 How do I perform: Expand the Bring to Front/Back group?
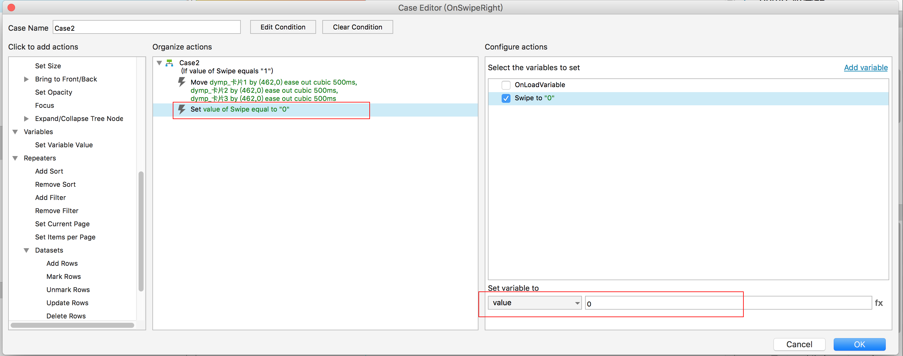pos(26,79)
